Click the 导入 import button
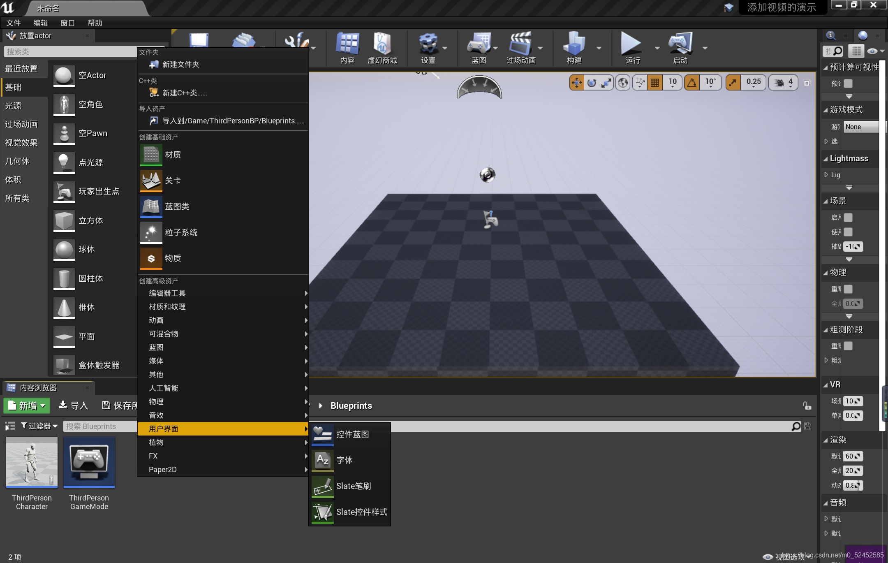888x563 pixels. click(x=74, y=406)
